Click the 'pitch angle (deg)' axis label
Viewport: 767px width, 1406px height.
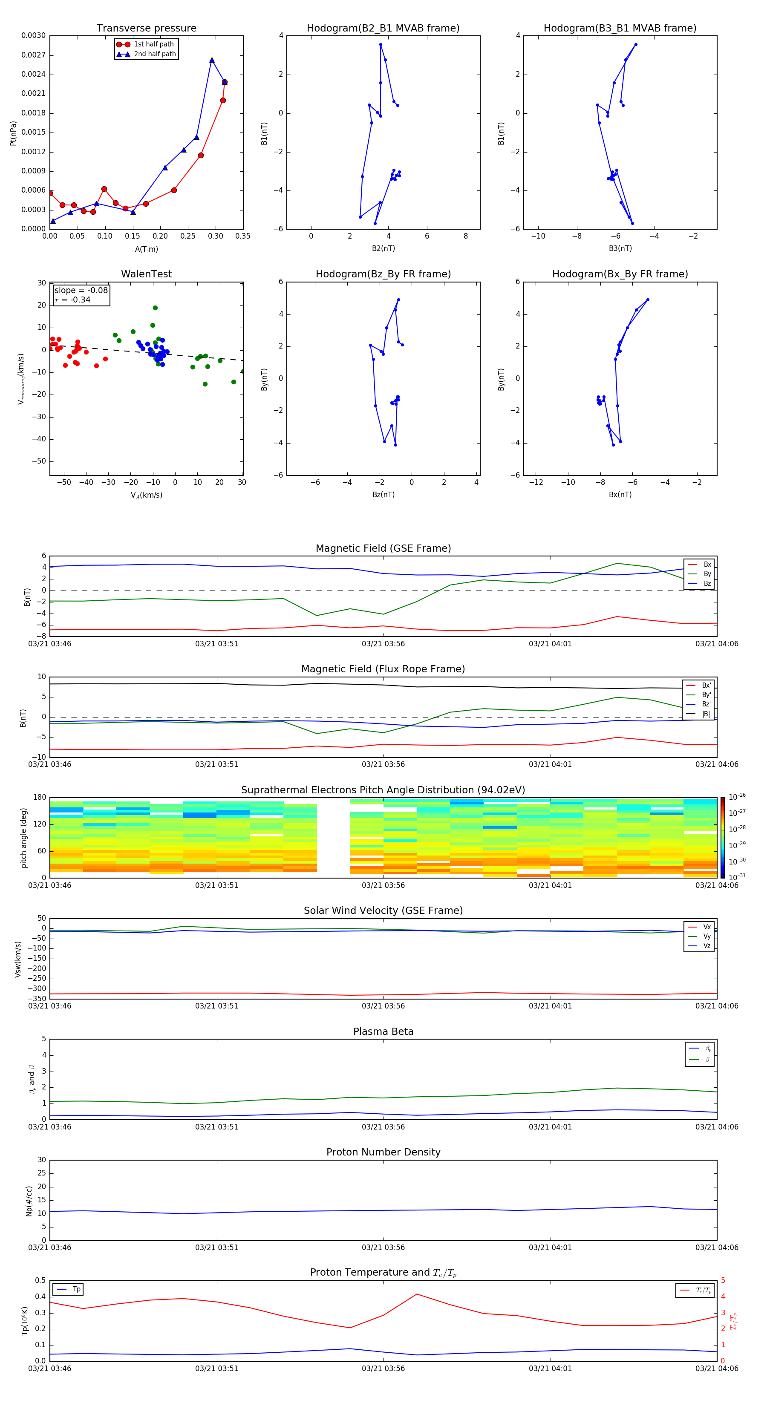[x=23, y=838]
